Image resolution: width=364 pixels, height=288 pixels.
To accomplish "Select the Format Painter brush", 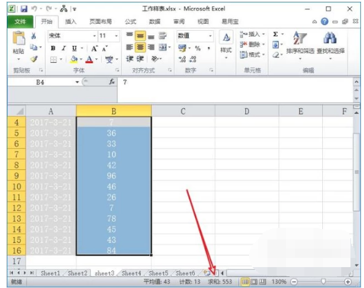I will click(34, 59).
